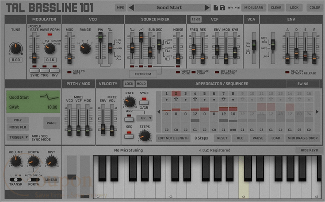
Task: Click the redo arrow icon
Action: tap(237, 8)
